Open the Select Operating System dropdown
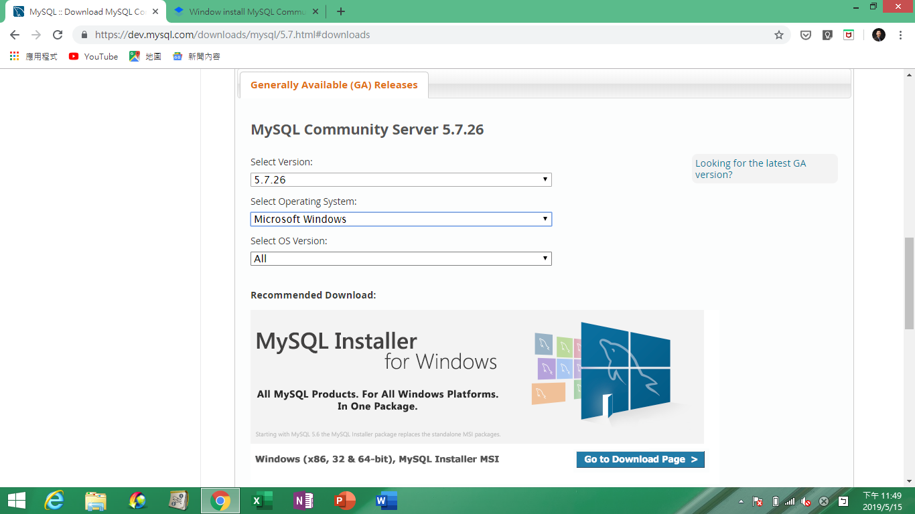Viewport: 915px width, 514px height. pos(401,219)
